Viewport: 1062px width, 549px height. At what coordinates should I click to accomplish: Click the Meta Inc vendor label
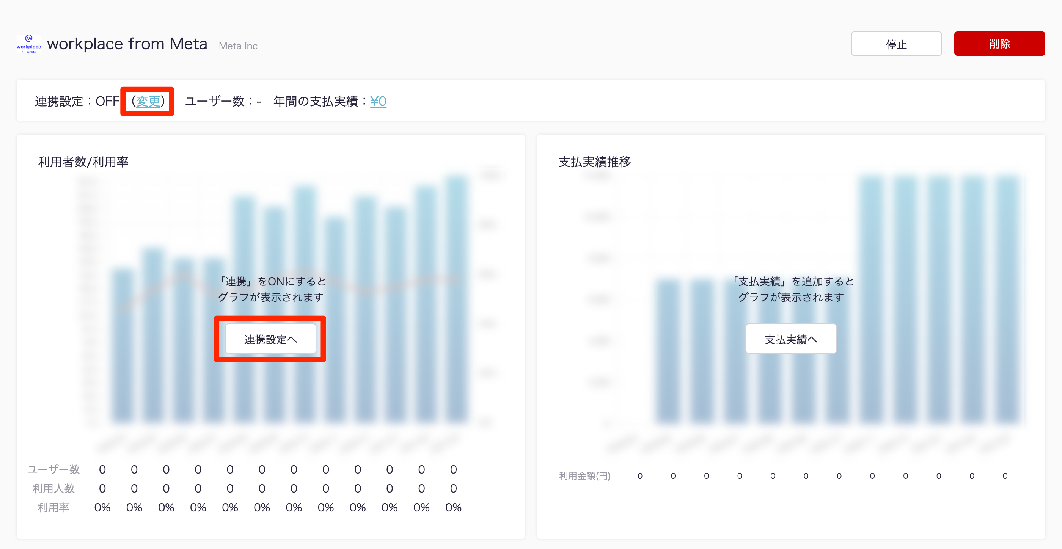click(238, 46)
